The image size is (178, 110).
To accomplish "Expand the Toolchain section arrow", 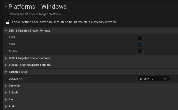I will click(x=6, y=86).
